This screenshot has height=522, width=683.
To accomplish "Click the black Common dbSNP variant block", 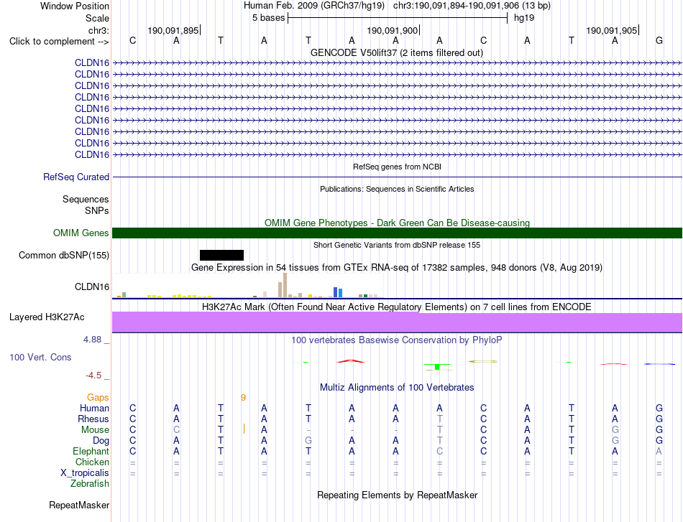I will point(221,256).
